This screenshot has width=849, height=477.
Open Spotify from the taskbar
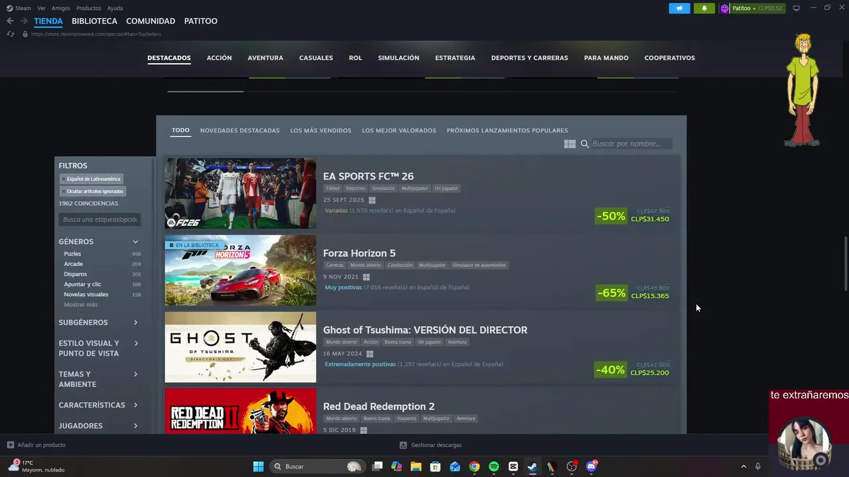(493, 466)
